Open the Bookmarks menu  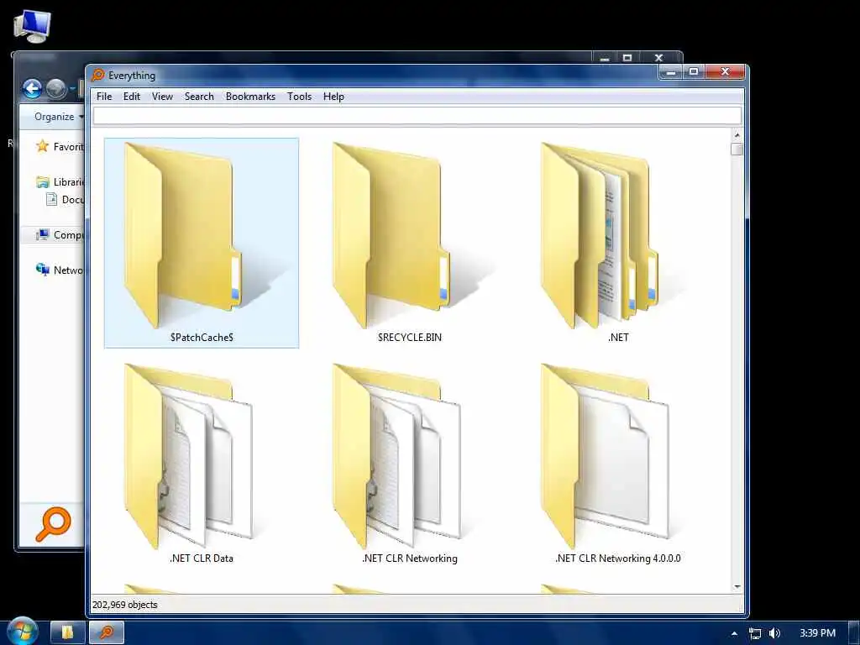click(250, 97)
